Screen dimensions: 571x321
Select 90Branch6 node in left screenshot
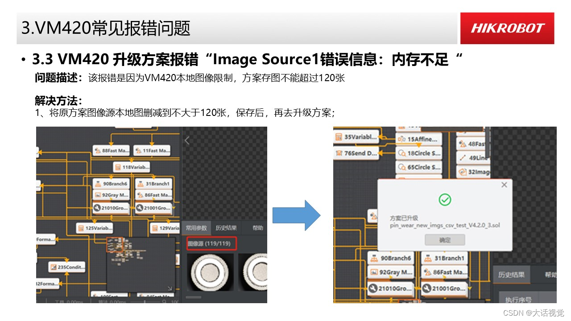111,184
